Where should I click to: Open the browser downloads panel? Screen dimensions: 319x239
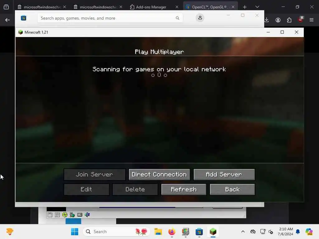click(x=267, y=20)
